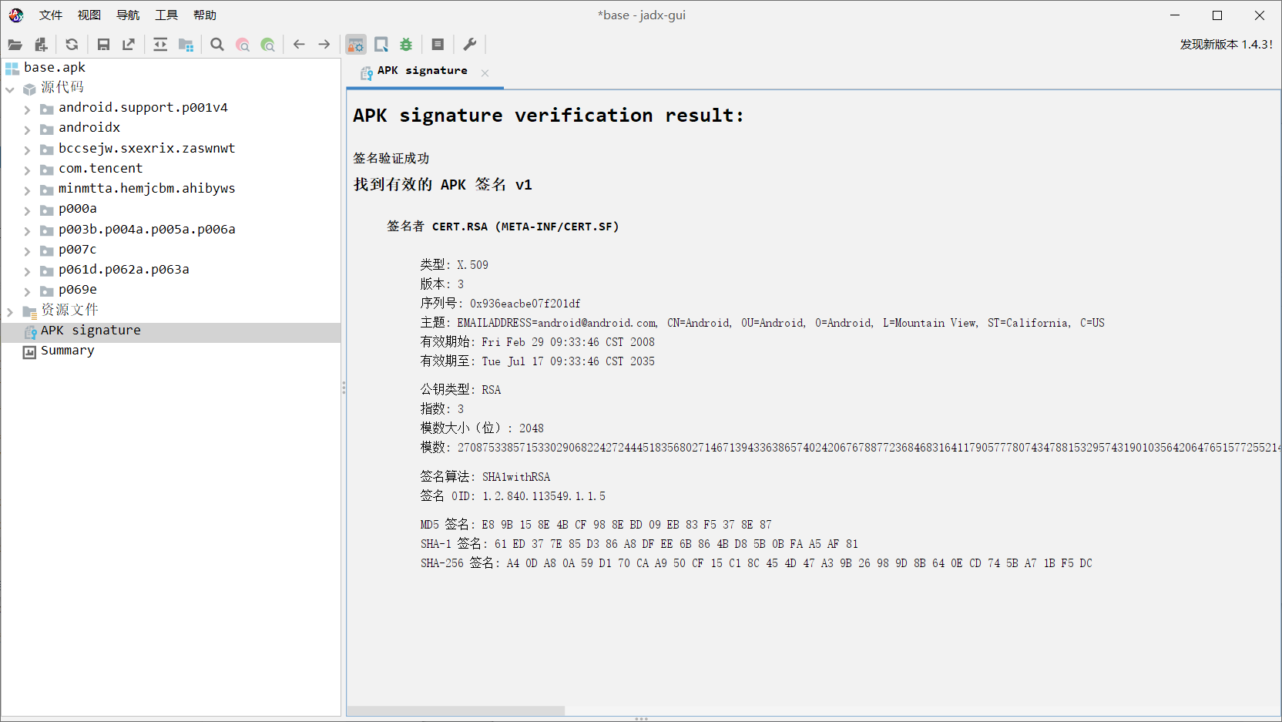Select the androidx package row

pos(89,128)
